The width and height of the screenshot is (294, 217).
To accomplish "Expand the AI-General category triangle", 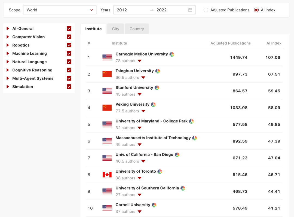I will point(8,29).
